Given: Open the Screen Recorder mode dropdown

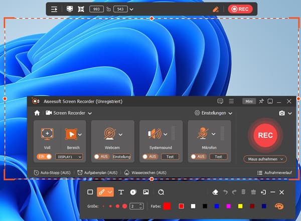Looking at the screenshot, I should point(69,113).
